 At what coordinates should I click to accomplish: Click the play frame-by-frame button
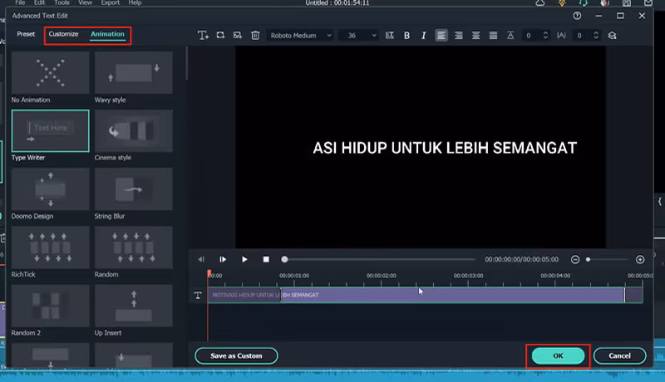tap(223, 259)
